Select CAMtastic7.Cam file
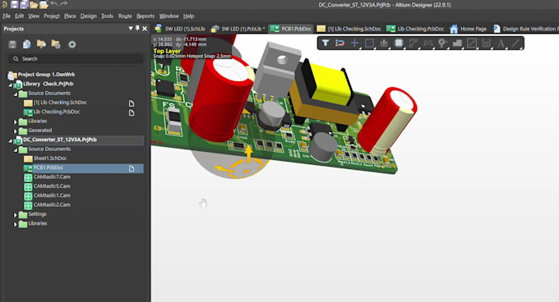The width and height of the screenshot is (559, 302). point(52,176)
